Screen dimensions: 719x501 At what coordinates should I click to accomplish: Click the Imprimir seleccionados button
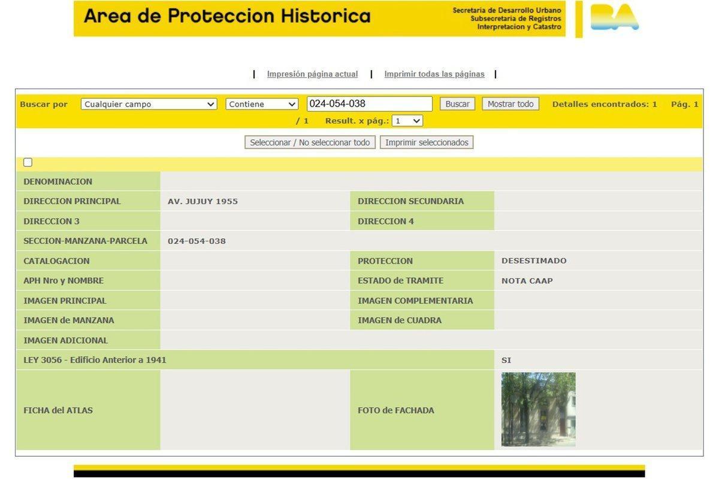click(427, 142)
